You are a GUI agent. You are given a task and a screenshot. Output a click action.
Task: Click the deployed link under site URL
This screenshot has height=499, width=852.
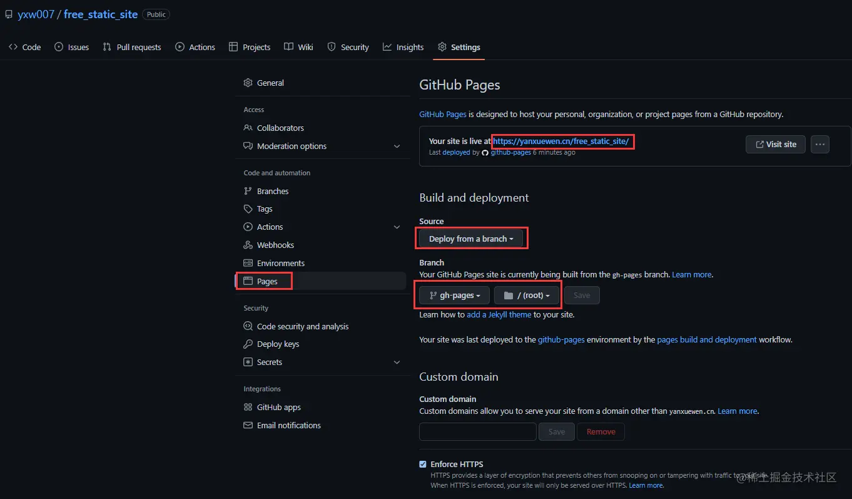tap(456, 152)
